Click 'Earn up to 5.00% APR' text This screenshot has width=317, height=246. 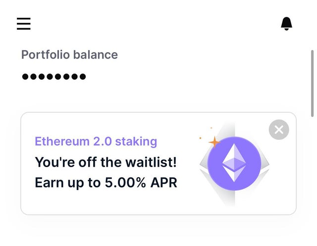tap(106, 183)
